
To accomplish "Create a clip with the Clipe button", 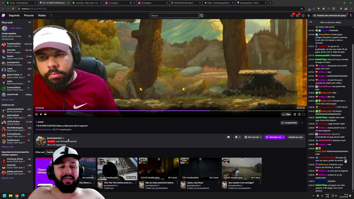I will [x=286, y=114].
